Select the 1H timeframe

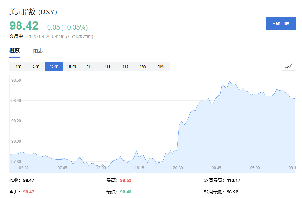89,66
